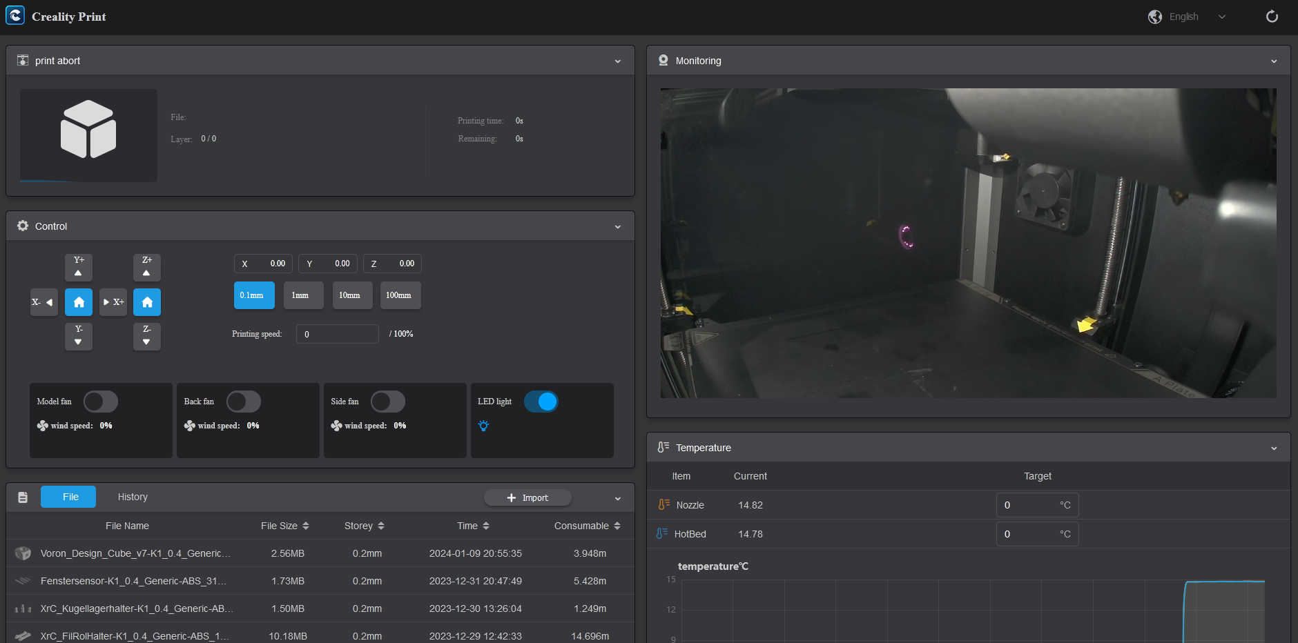Click the LED light bulb icon
This screenshot has width=1298, height=643.
[483, 426]
